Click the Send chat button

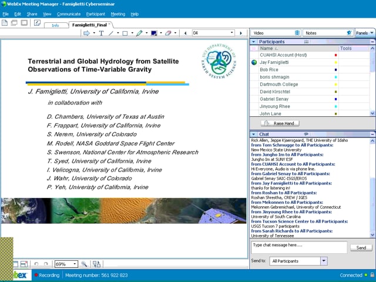(x=361, y=248)
